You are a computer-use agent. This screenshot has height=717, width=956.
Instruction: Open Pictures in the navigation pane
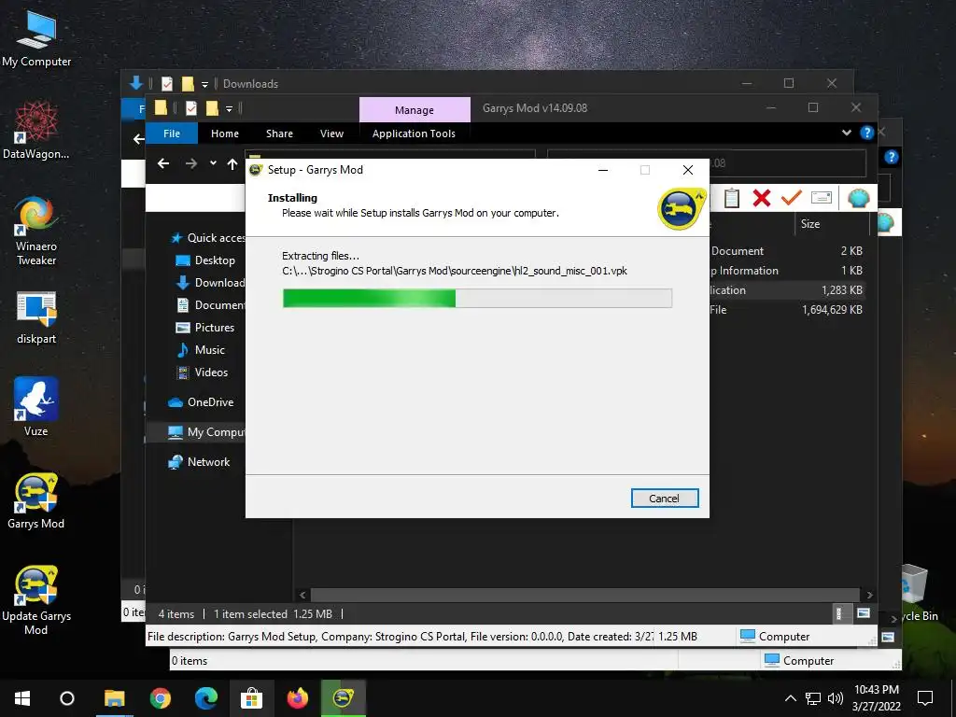pyautogui.click(x=204, y=328)
